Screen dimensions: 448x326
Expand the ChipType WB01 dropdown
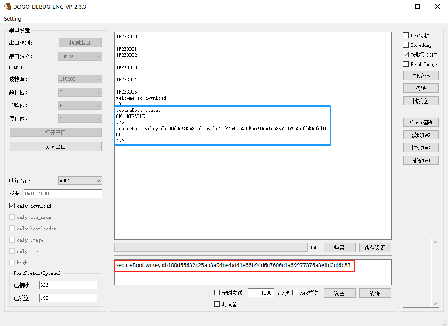80,180
